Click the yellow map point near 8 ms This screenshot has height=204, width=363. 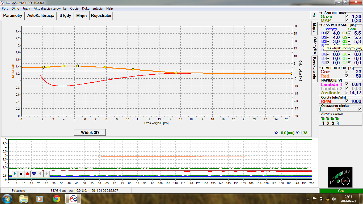tap(105, 67)
